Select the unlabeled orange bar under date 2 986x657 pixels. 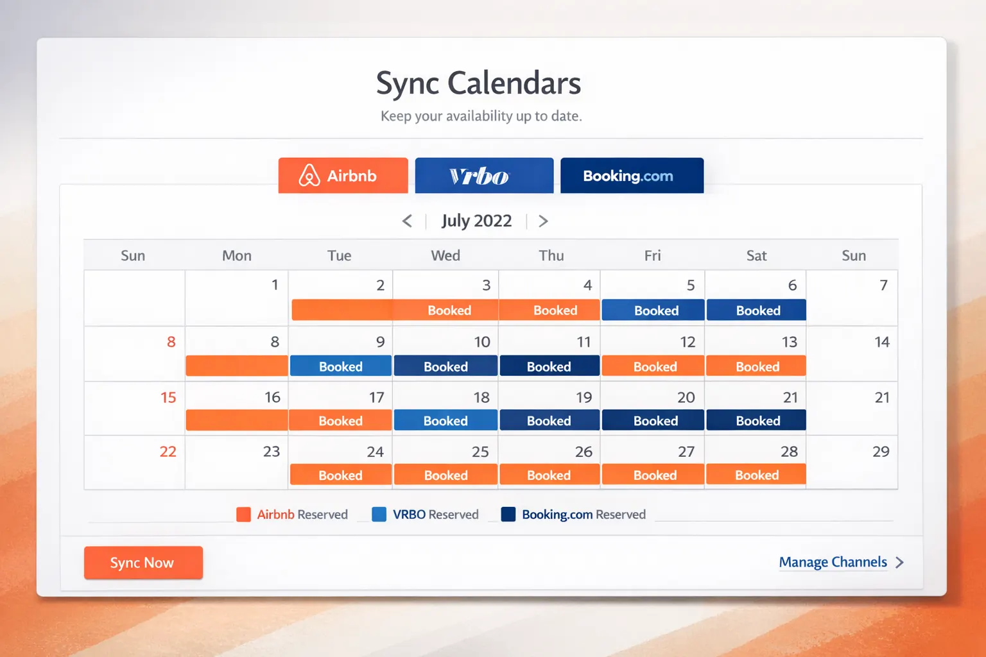(x=342, y=310)
